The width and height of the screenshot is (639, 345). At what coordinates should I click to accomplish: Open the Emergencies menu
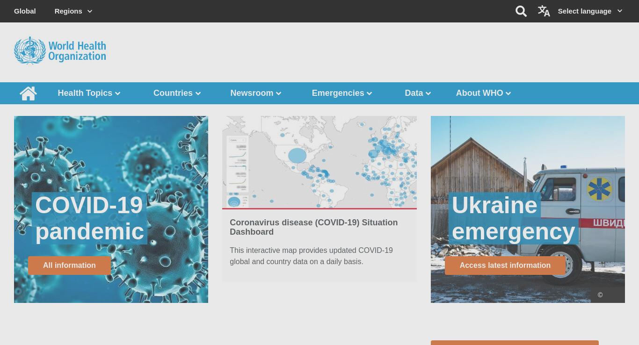click(x=342, y=93)
